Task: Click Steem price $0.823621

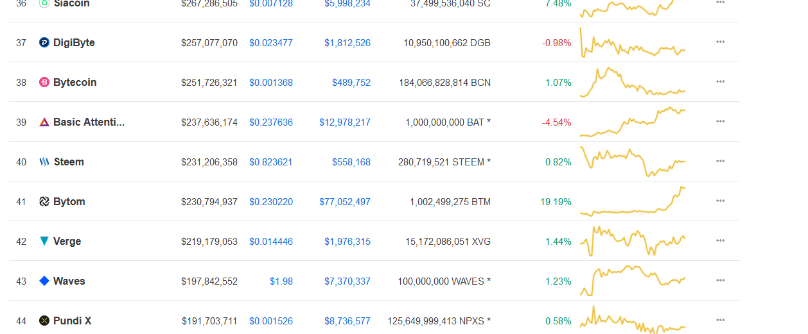Action: point(271,162)
